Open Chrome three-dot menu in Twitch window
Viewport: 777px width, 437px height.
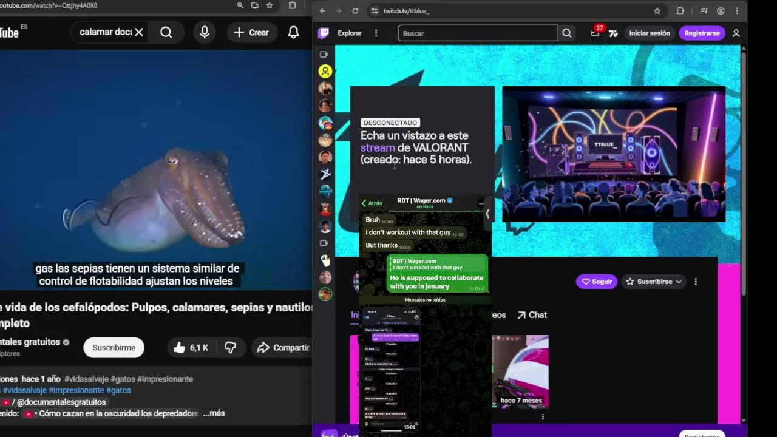737,11
